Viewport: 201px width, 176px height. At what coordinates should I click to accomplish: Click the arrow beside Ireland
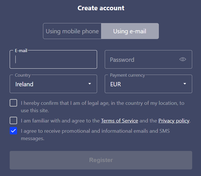[x=90, y=84]
